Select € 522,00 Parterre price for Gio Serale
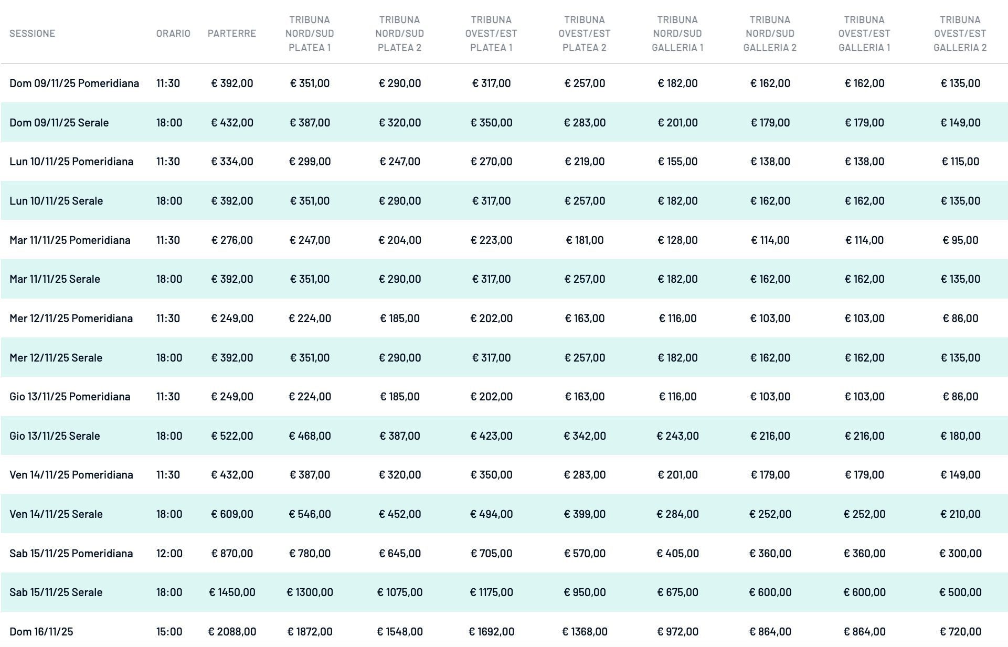Screen dimensions: 1008x647 point(232,436)
